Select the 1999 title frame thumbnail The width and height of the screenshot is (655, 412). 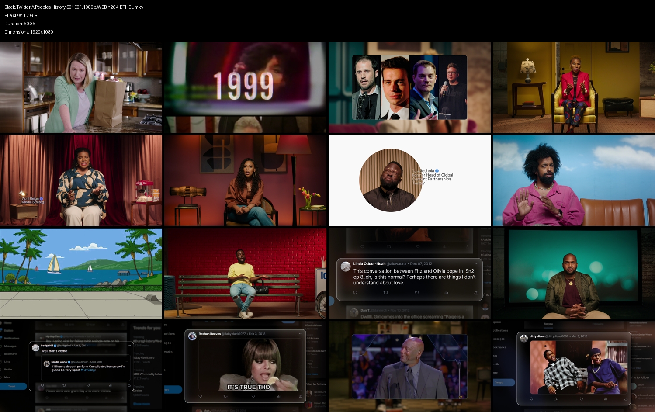245,87
